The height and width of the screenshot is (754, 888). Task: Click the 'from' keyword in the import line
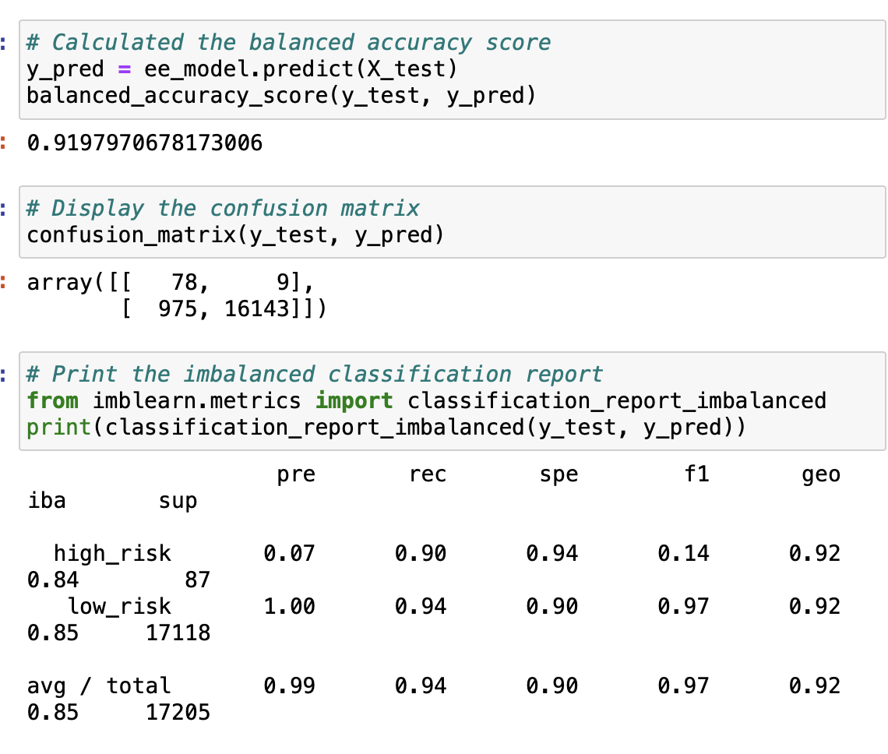[53, 401]
